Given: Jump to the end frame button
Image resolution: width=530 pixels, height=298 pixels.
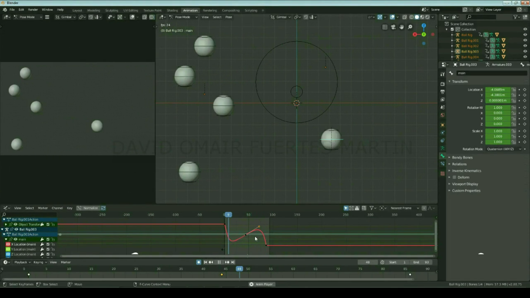Looking at the screenshot, I should click(x=233, y=262).
